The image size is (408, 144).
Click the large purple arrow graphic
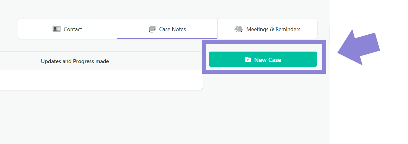pyautogui.click(x=358, y=48)
